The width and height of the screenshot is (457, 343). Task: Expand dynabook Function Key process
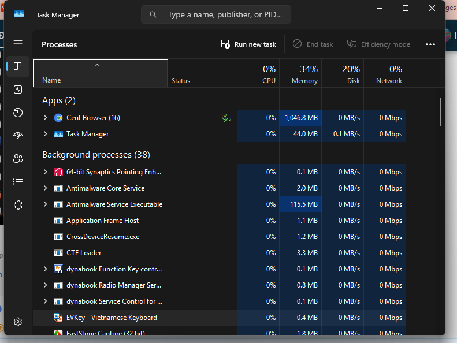tap(45, 269)
